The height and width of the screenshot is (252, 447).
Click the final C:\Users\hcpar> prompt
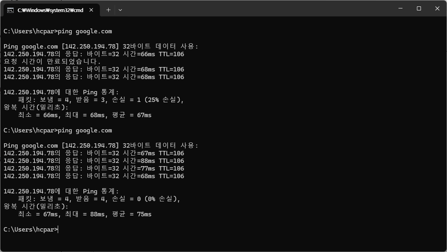click(x=31, y=230)
